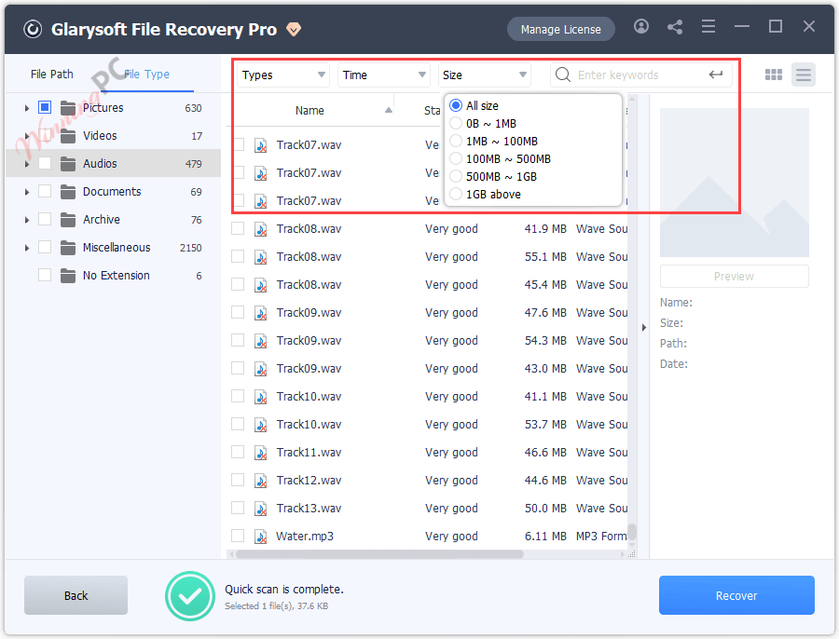This screenshot has width=839, height=639.
Task: Select the 0B ~ 1MB size filter
Action: [x=456, y=124]
